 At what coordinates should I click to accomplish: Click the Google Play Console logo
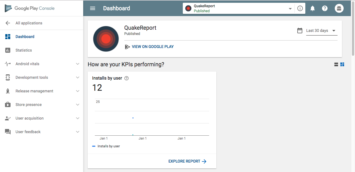pyautogui.click(x=30, y=8)
